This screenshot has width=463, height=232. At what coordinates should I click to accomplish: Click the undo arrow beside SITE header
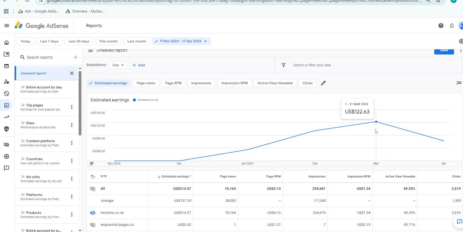pos(93,176)
